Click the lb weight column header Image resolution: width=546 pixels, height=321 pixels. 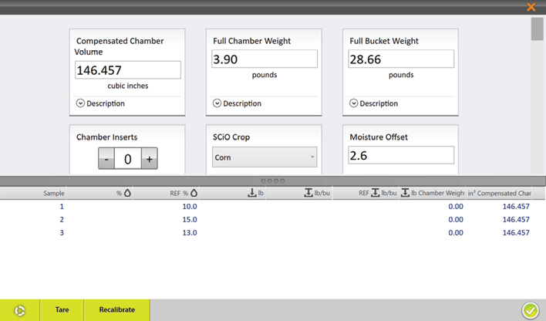(x=255, y=193)
